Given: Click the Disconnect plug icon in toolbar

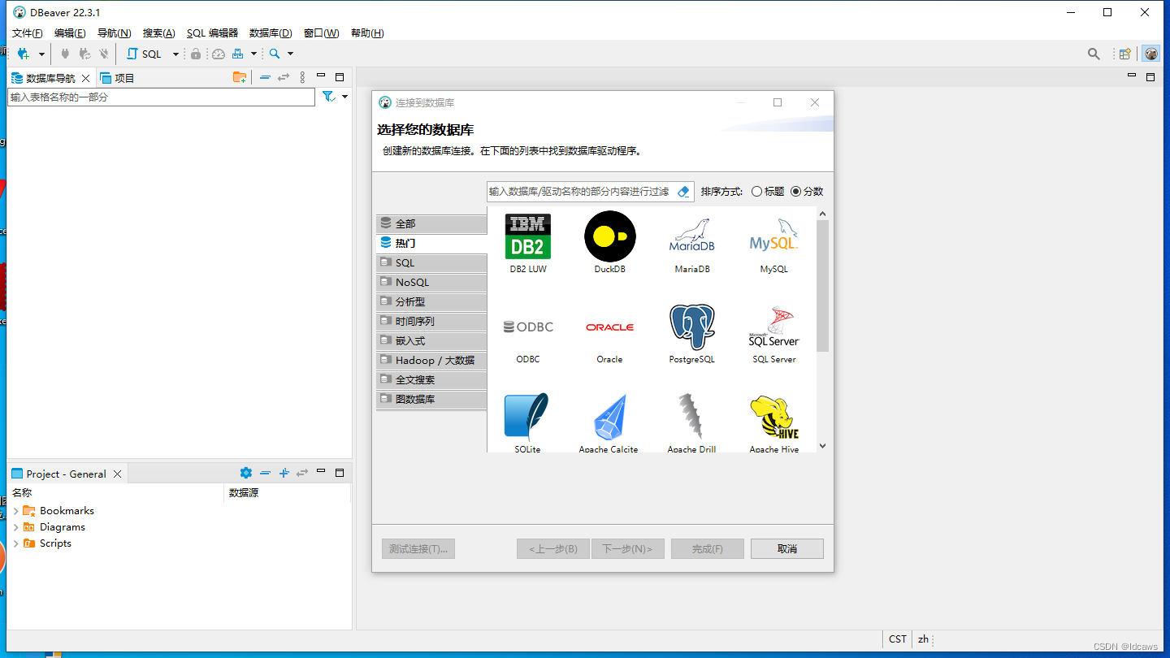Looking at the screenshot, I should 103,54.
